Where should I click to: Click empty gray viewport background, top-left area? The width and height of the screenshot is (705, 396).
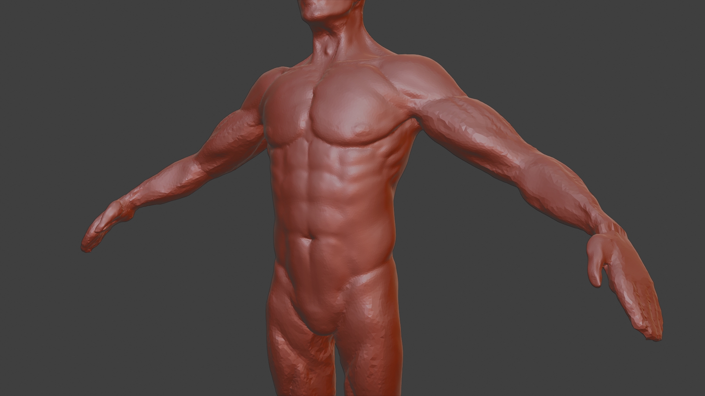coord(73,55)
